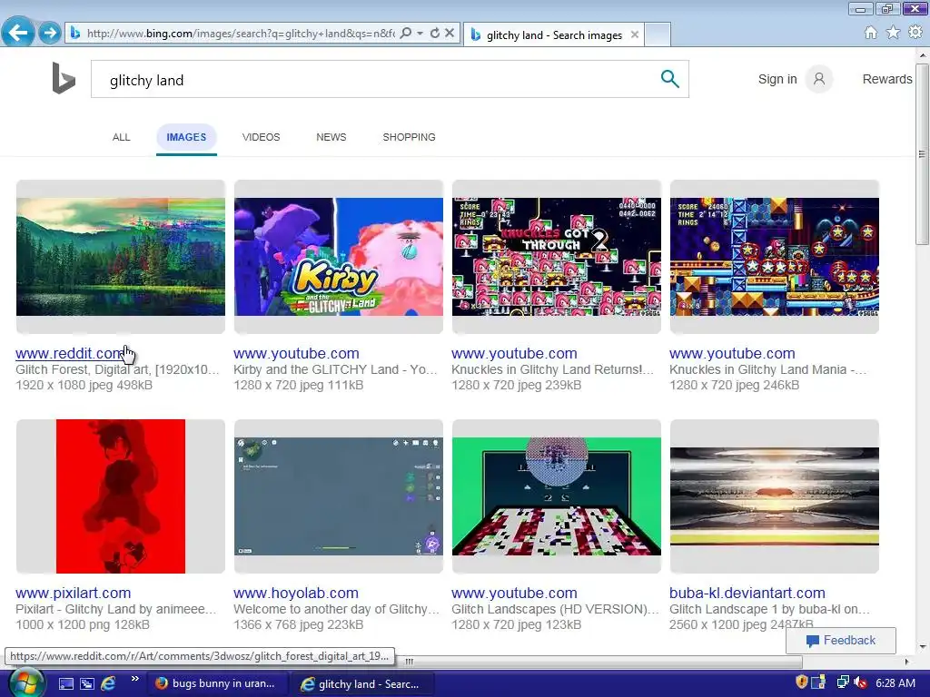Open the Windows Start orb
Image resolution: width=930 pixels, height=697 pixels.
(x=25, y=682)
